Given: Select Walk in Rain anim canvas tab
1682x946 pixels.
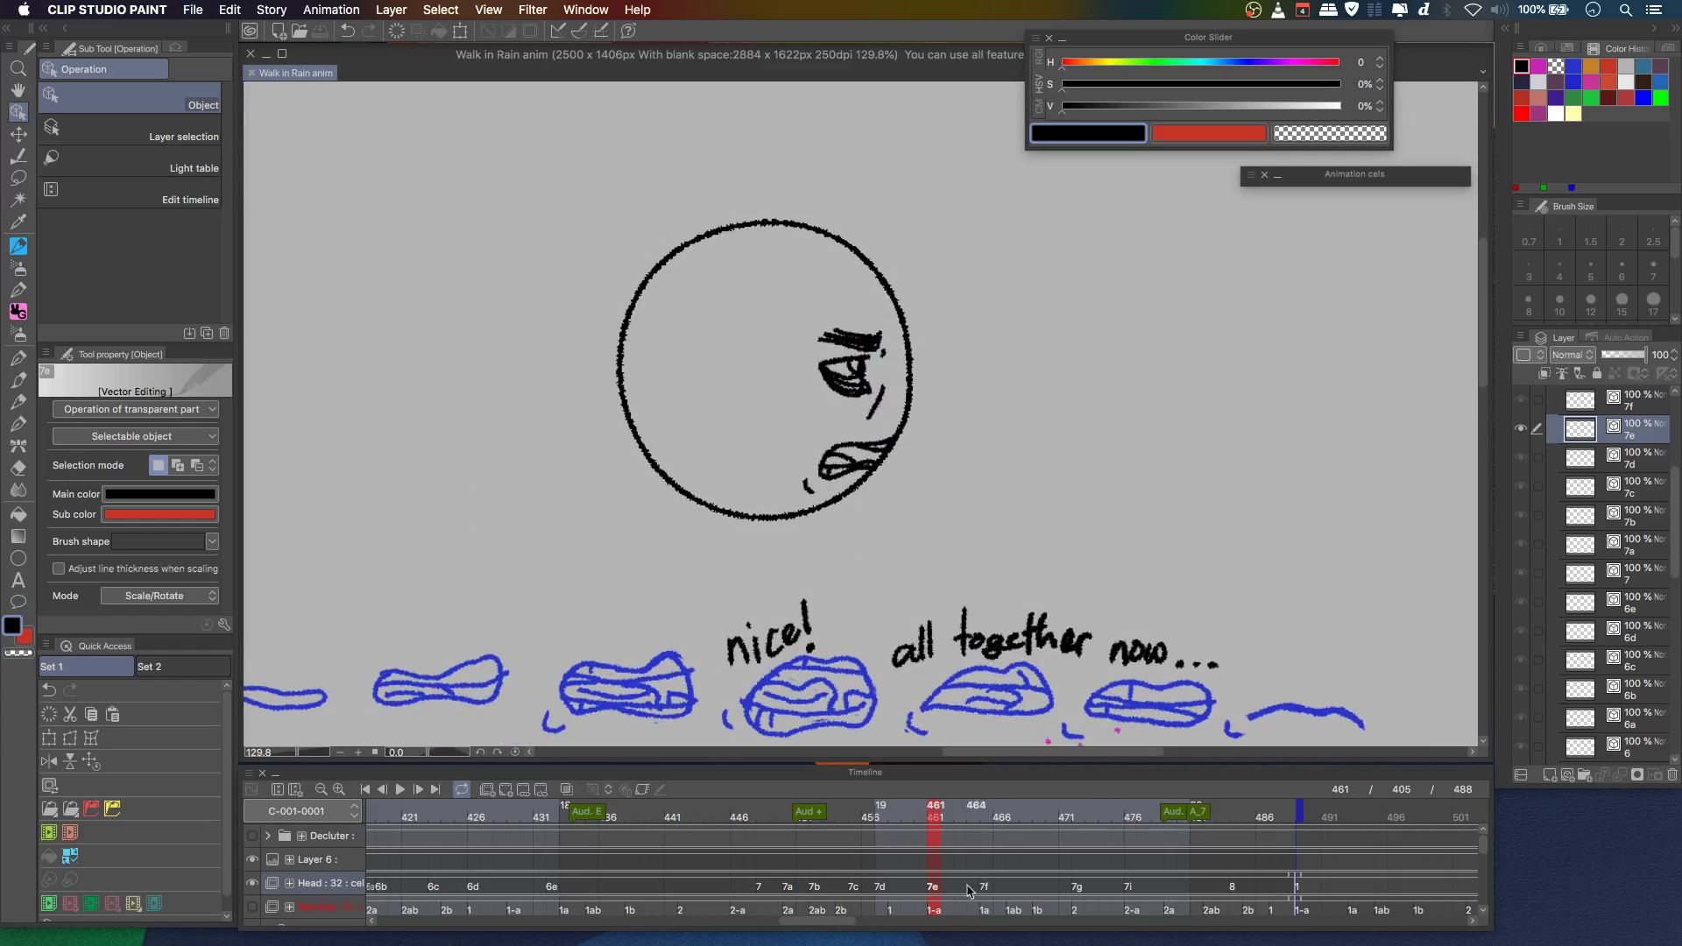Looking at the screenshot, I should 291,73.
